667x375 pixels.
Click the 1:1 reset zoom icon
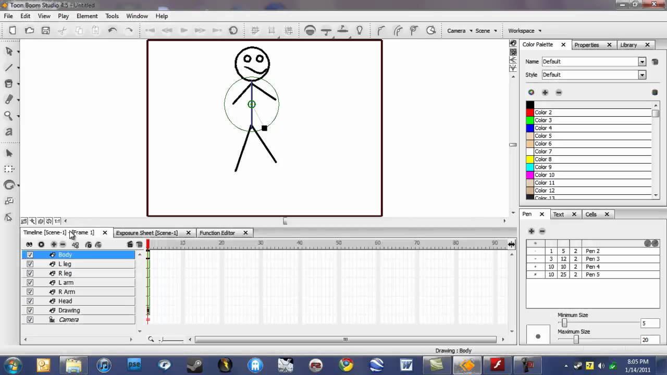57,221
